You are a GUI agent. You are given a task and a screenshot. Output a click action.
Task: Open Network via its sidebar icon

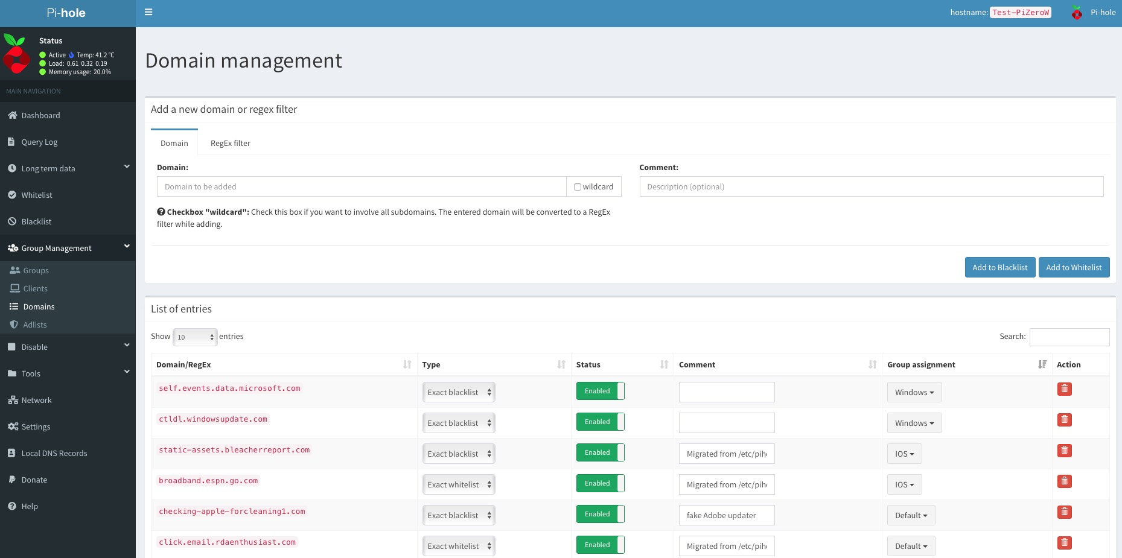click(12, 400)
